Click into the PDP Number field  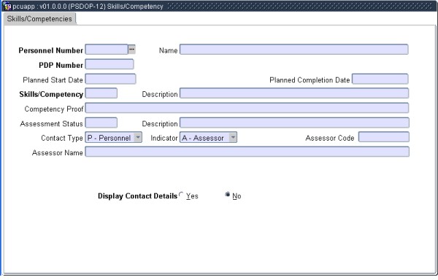pyautogui.click(x=109, y=64)
